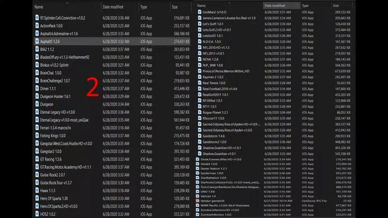Click the icon next to HOS2 1.0.2
The image size is (388, 218).
[37, 214]
